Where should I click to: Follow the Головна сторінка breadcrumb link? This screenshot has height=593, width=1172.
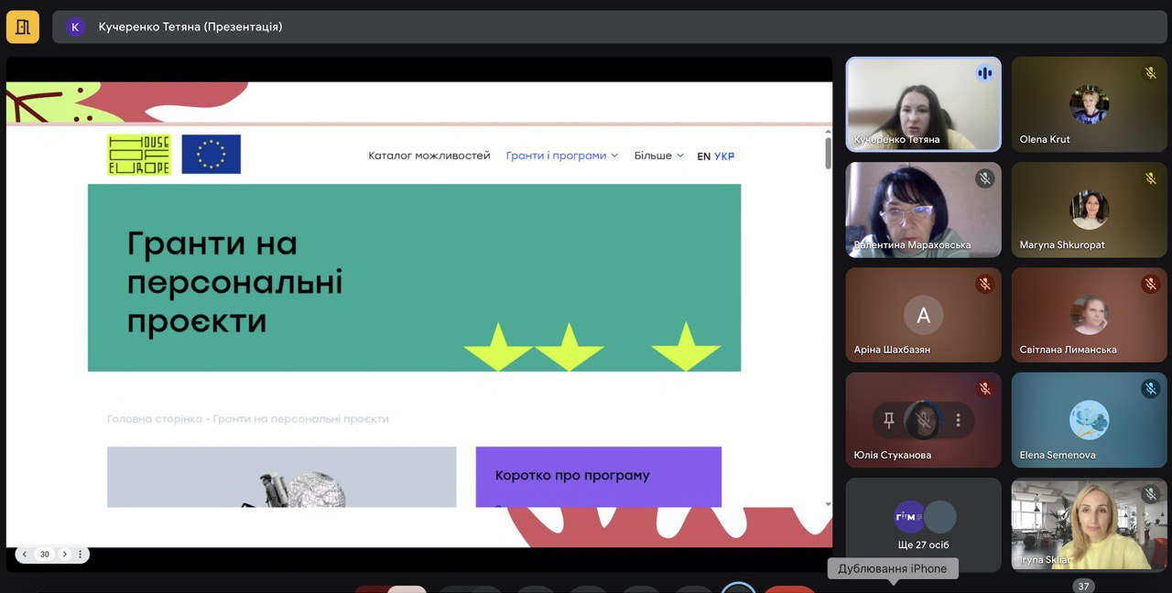click(152, 419)
